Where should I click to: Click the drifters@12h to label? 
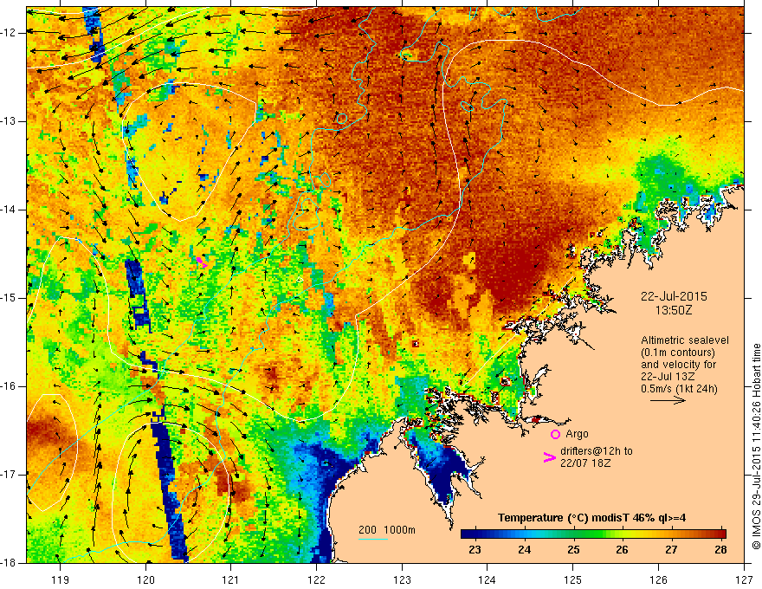coord(597,451)
